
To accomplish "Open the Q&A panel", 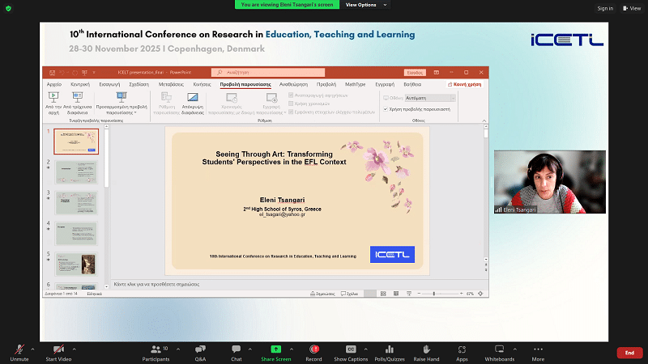I will point(200,349).
